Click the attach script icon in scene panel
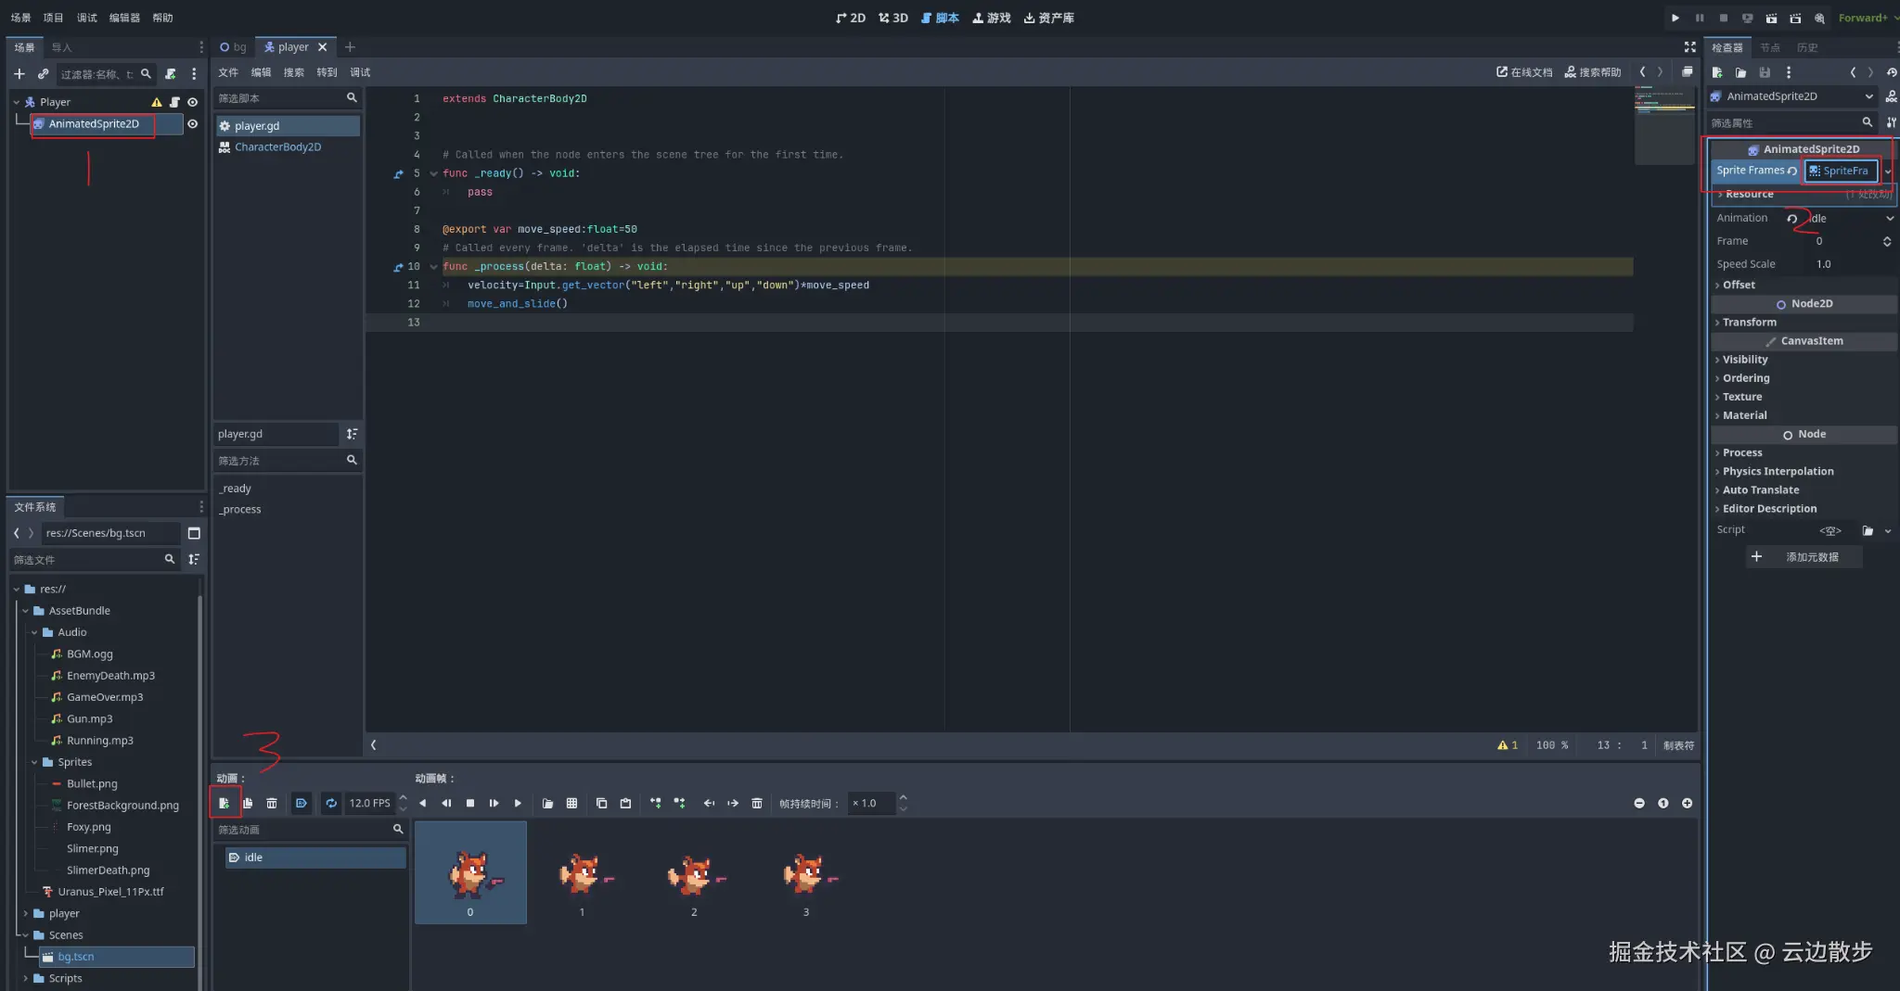Image resolution: width=1900 pixels, height=991 pixels. (171, 74)
